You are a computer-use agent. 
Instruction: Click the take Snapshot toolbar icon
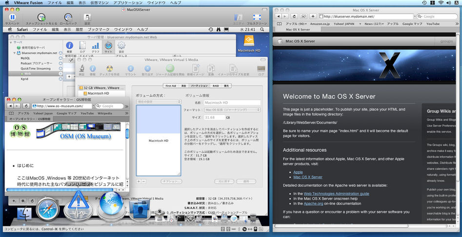pyautogui.click(x=41, y=18)
